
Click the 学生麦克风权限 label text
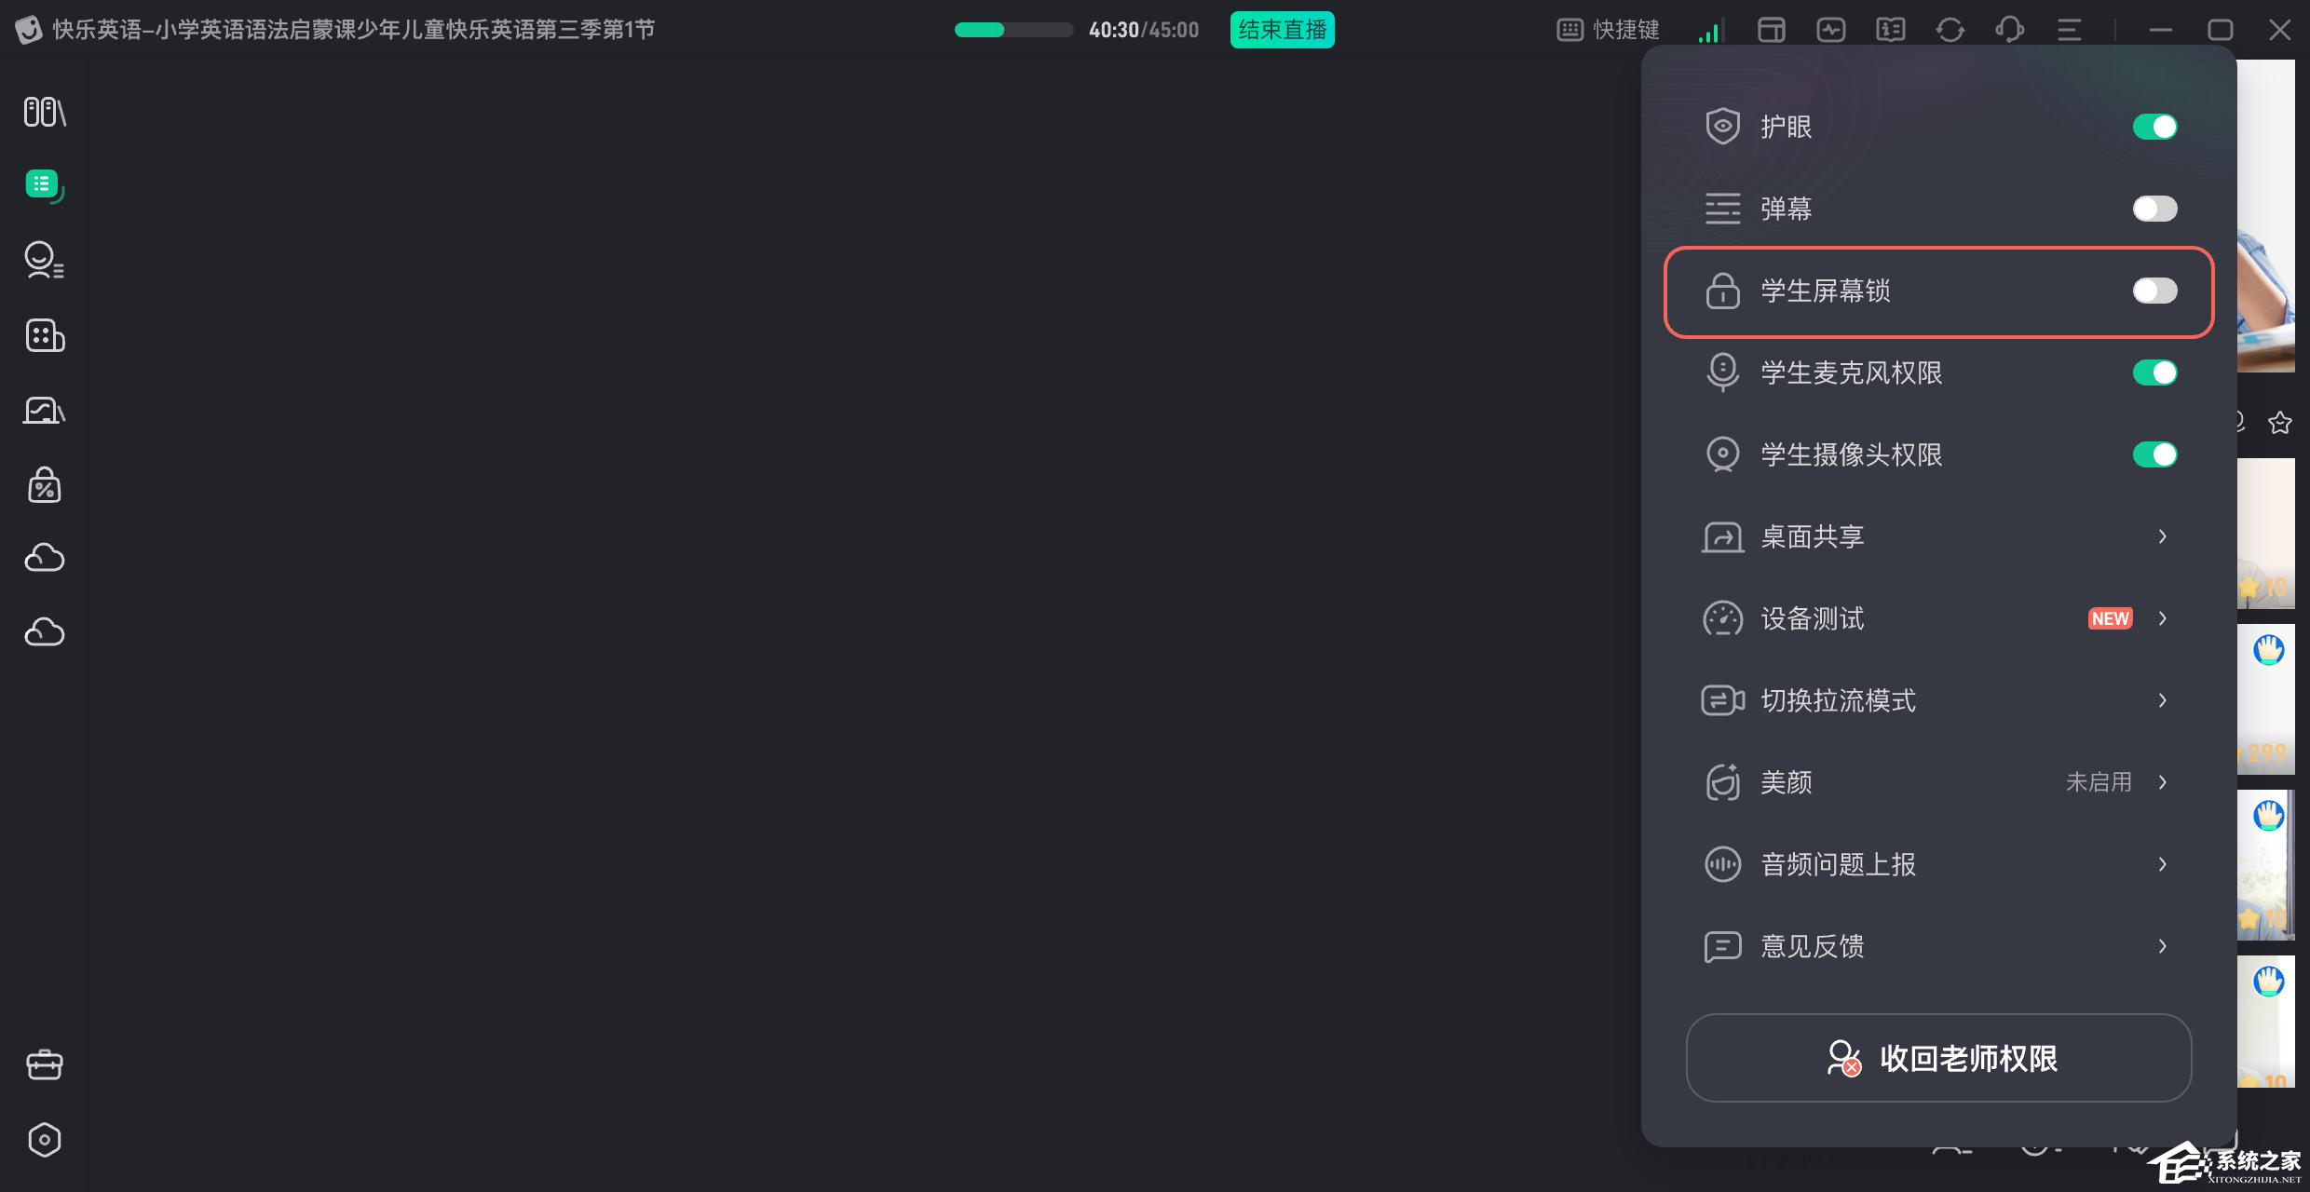pos(1851,372)
